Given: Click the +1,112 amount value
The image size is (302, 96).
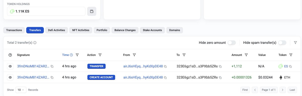Looking at the screenshot, I should tap(237, 66).
